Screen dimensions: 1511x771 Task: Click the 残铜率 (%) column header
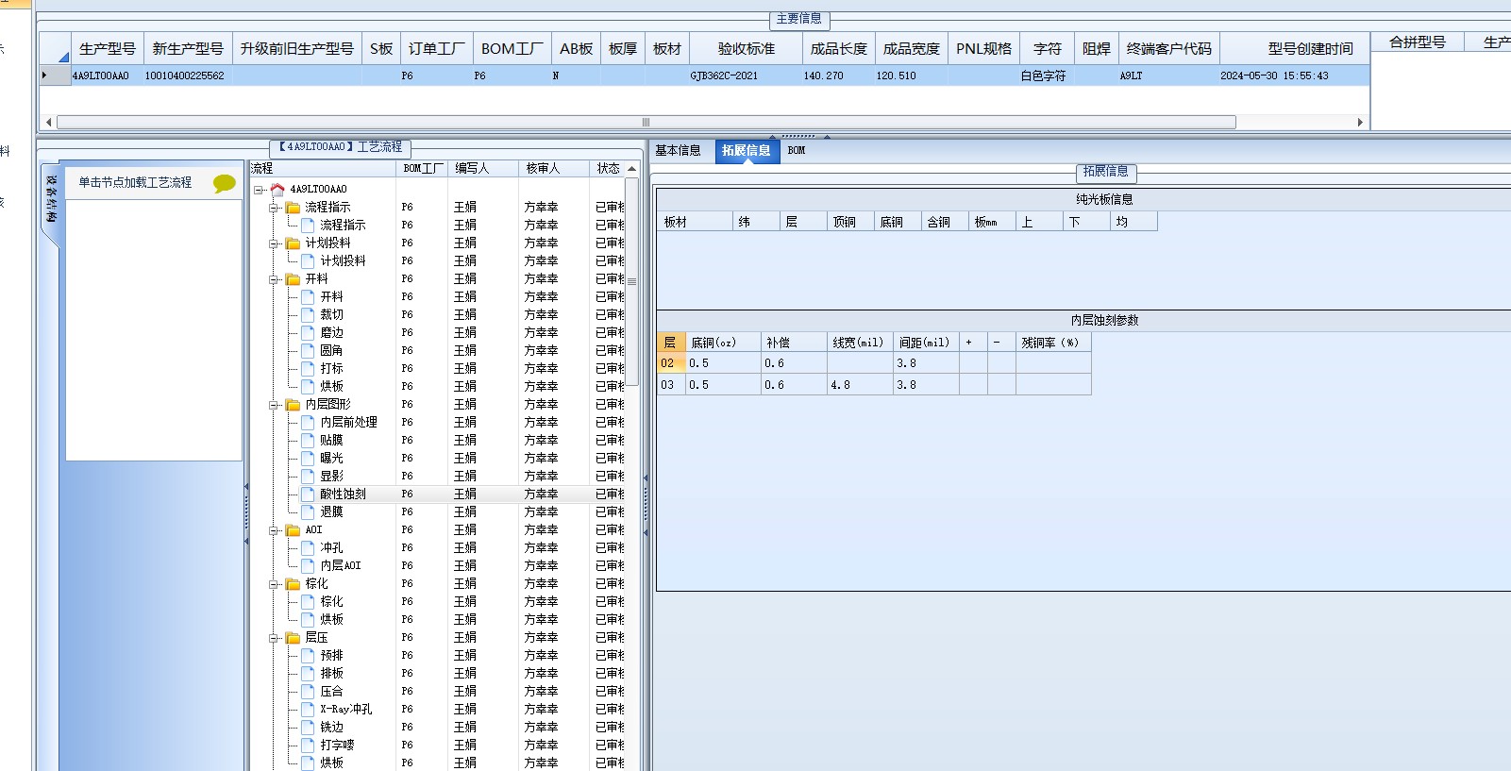(1053, 343)
